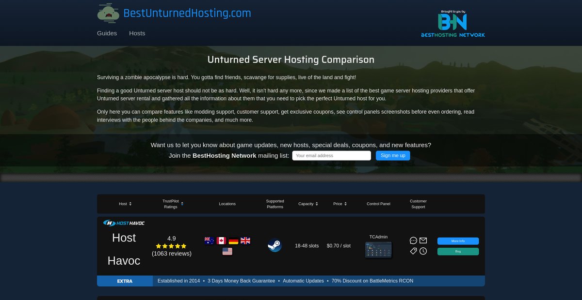
Task: Click the Sign me up button
Action: pos(393,155)
